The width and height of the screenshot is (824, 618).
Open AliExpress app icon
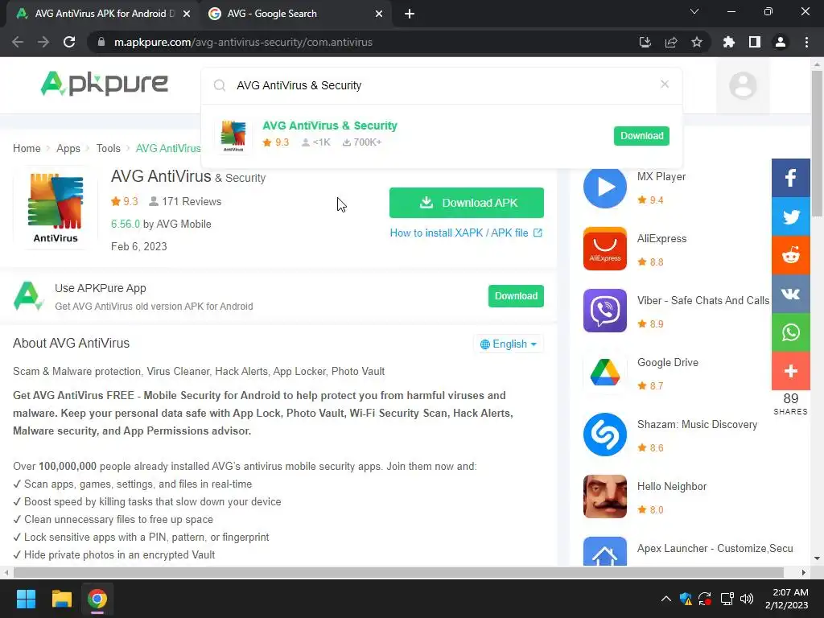click(605, 249)
